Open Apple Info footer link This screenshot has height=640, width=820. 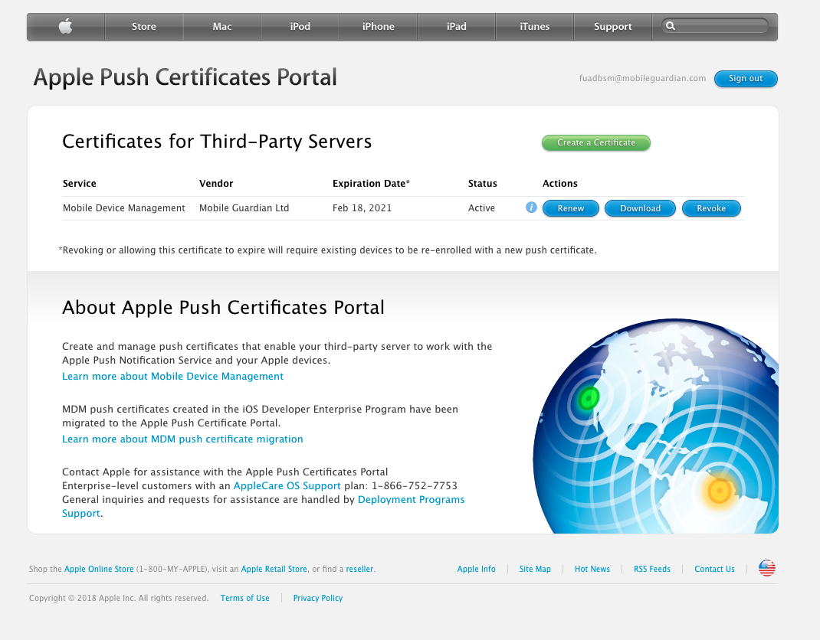tap(477, 569)
